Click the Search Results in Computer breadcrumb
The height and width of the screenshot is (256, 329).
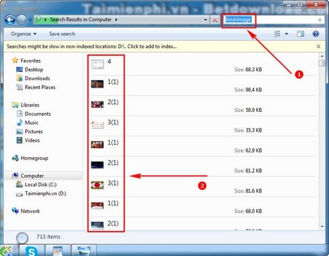click(81, 20)
